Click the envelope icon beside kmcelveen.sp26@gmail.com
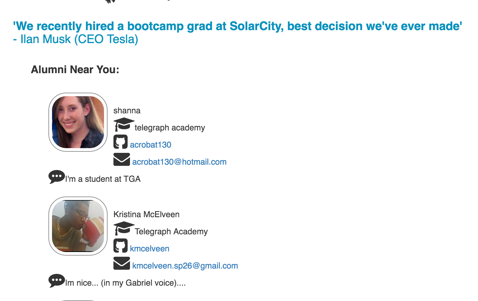Image resolution: width=478 pixels, height=301 pixels. 122,263
